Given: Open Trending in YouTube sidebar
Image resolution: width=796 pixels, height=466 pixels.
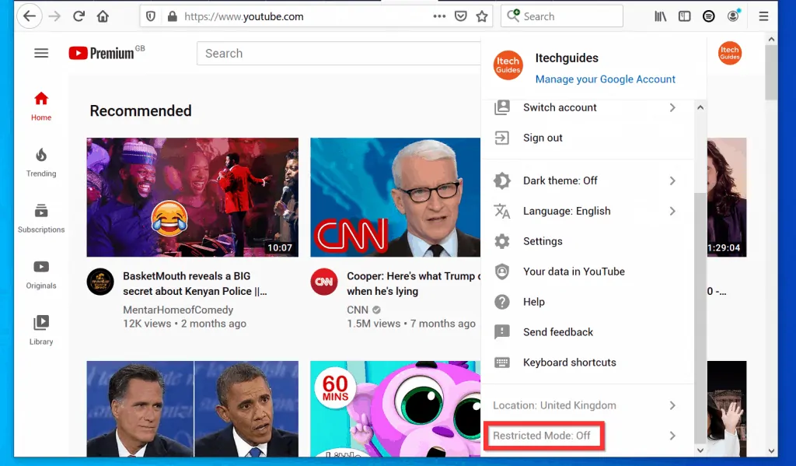Looking at the screenshot, I should (x=41, y=163).
